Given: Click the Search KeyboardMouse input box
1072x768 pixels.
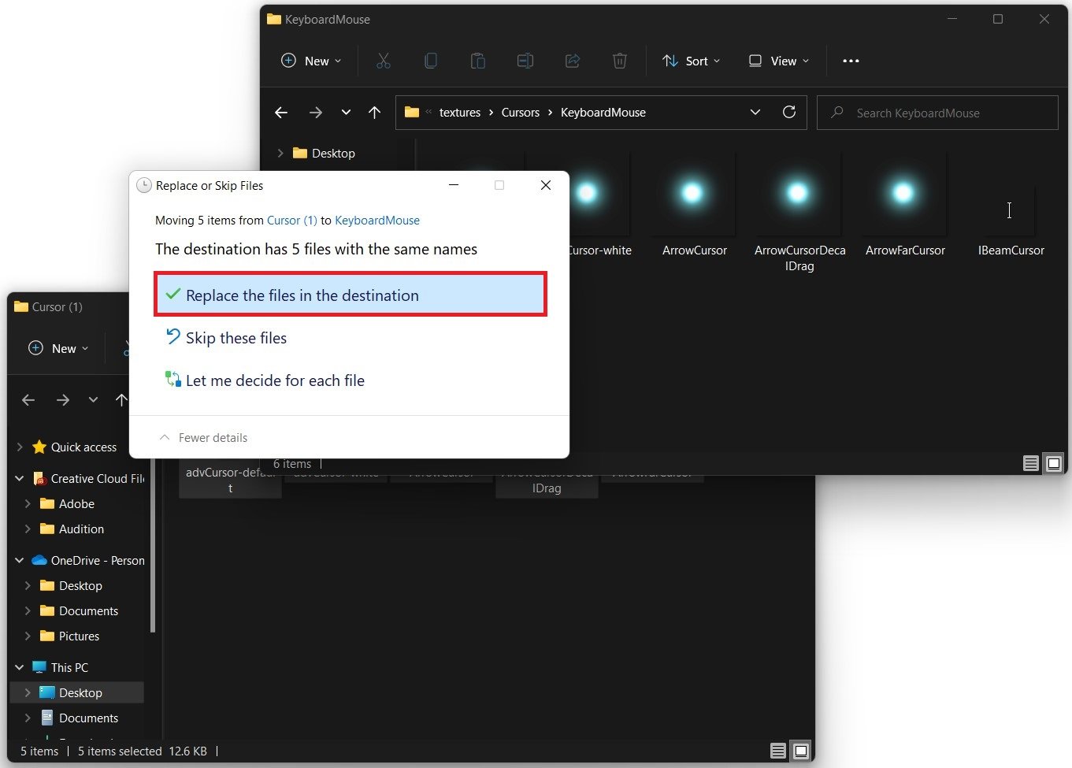Looking at the screenshot, I should (937, 113).
